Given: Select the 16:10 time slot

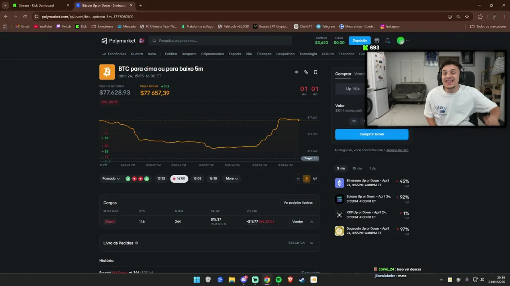Looking at the screenshot, I should pos(213,179).
